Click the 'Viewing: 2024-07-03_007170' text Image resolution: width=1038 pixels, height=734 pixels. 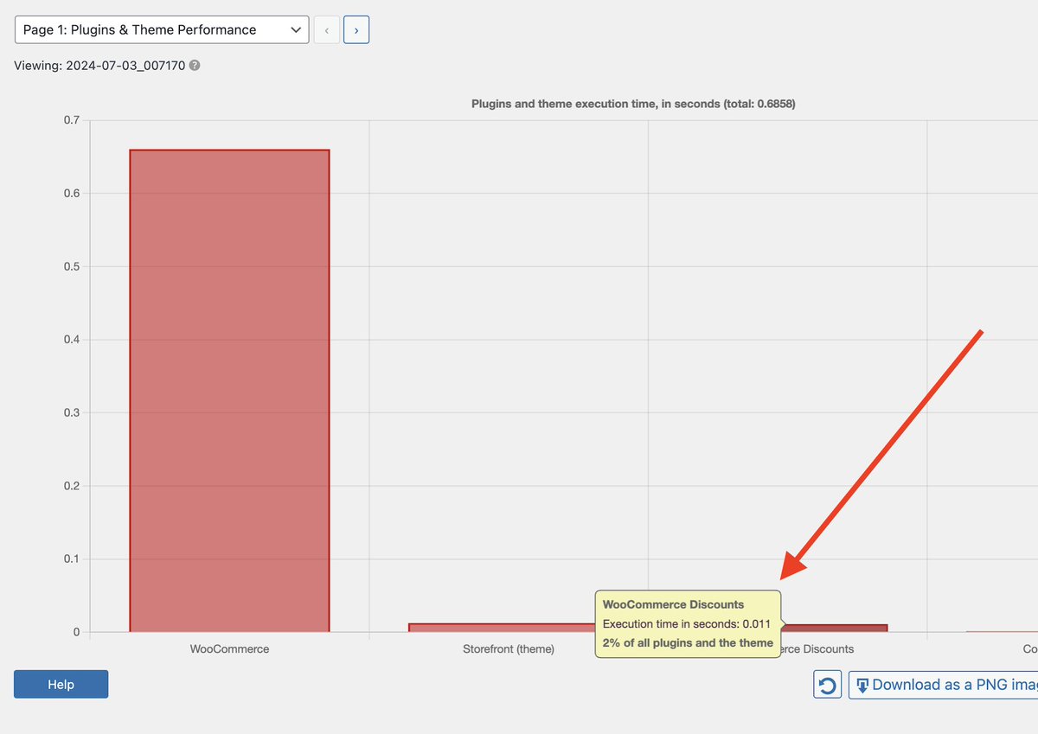(99, 65)
